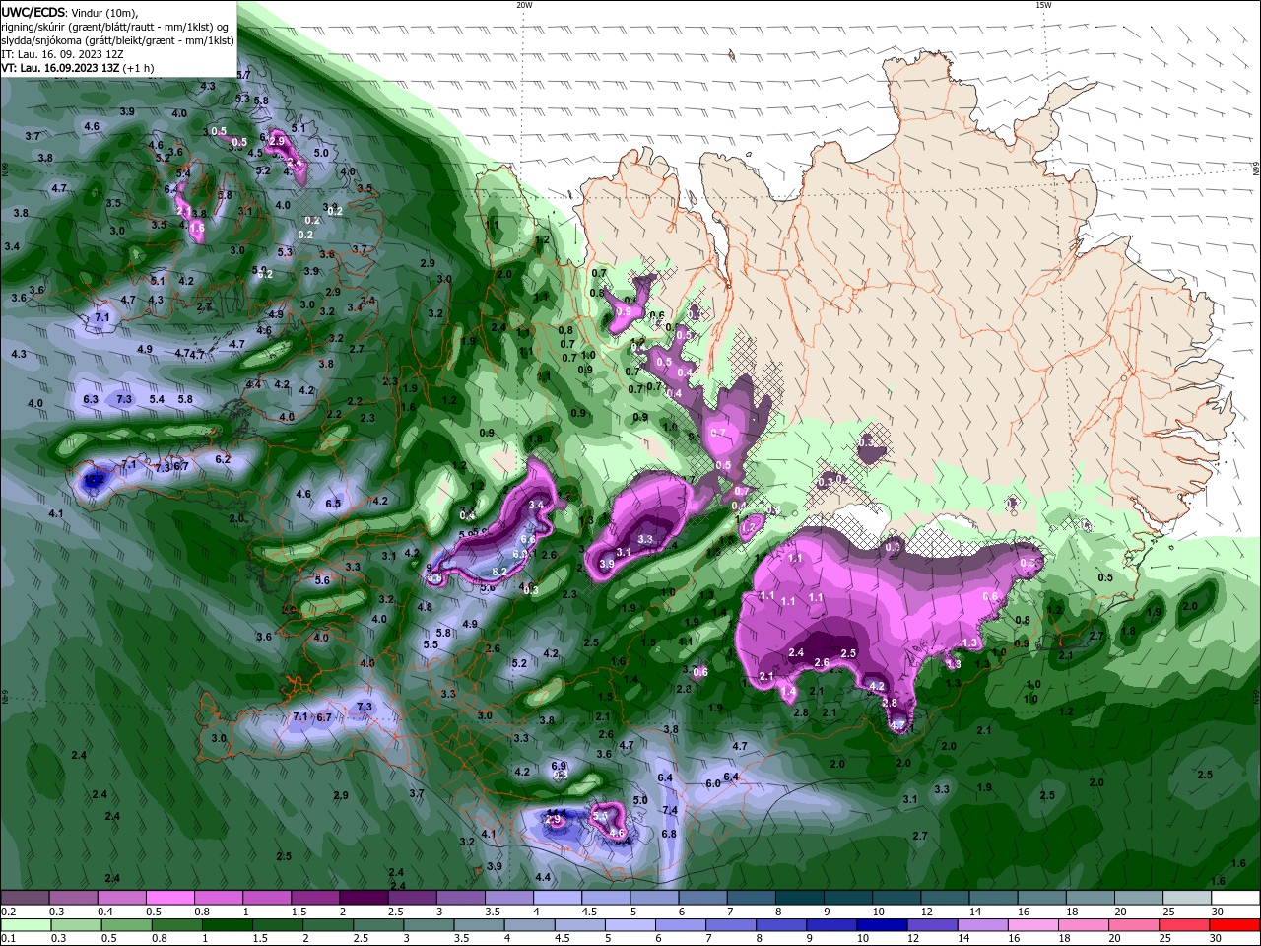Pick the deep blue 10 rain legend swatch
Viewport: 1261px width, 946px height.
(x=883, y=925)
